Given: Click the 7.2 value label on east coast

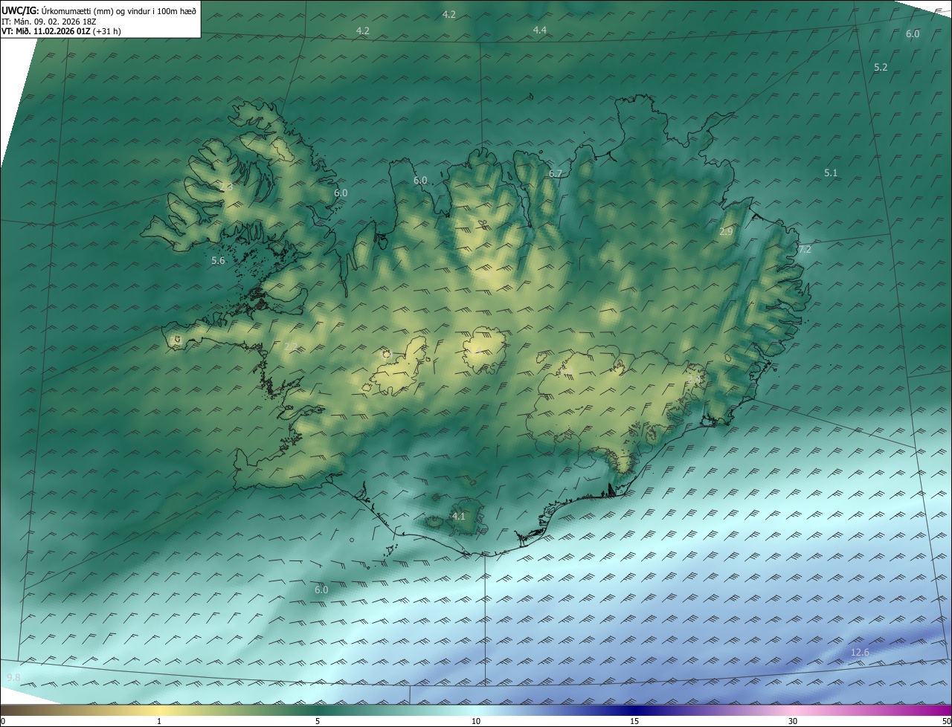Looking at the screenshot, I should point(805,249).
